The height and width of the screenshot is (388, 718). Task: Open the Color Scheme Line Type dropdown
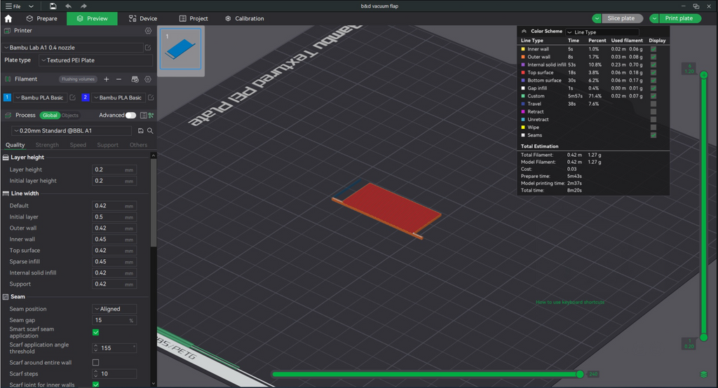[602, 32]
